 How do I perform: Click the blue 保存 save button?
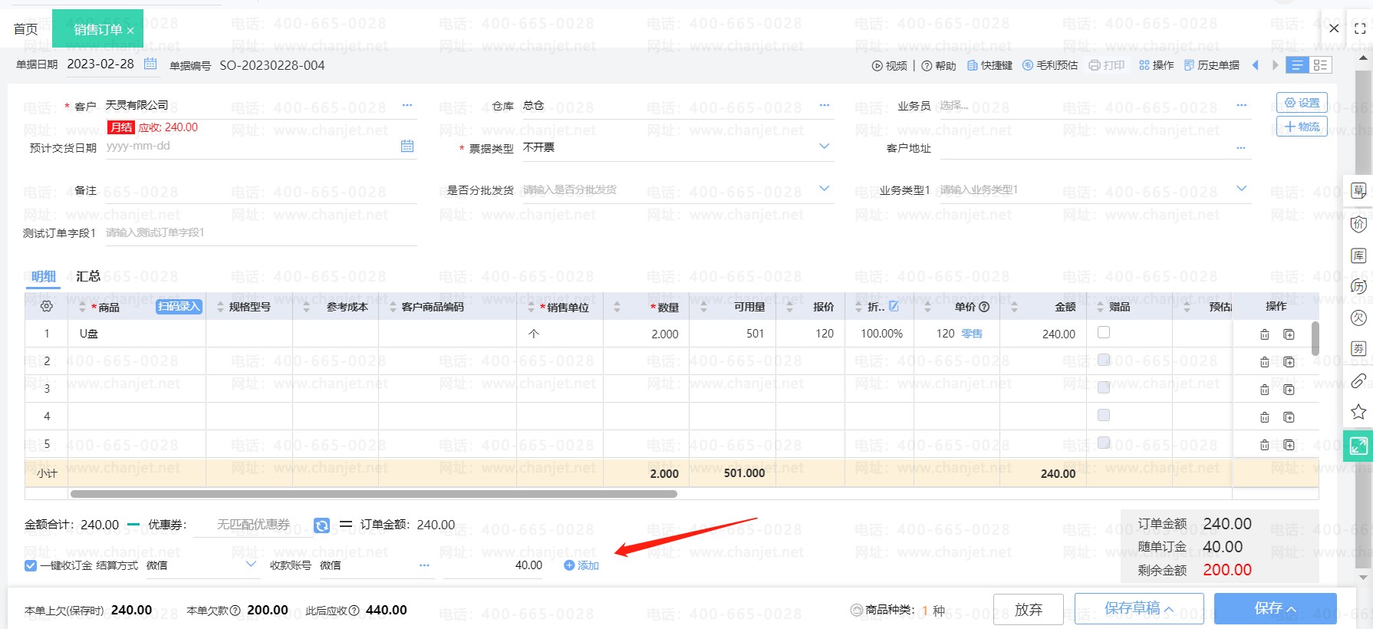point(1276,609)
